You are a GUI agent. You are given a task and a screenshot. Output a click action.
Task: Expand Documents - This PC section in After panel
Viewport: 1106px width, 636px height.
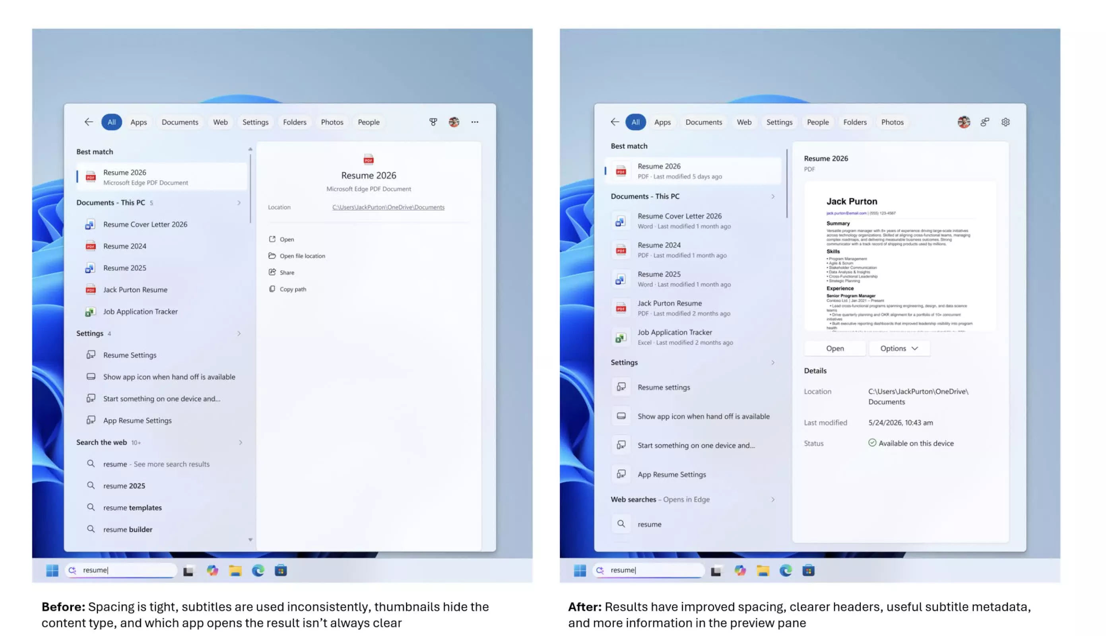tap(773, 196)
